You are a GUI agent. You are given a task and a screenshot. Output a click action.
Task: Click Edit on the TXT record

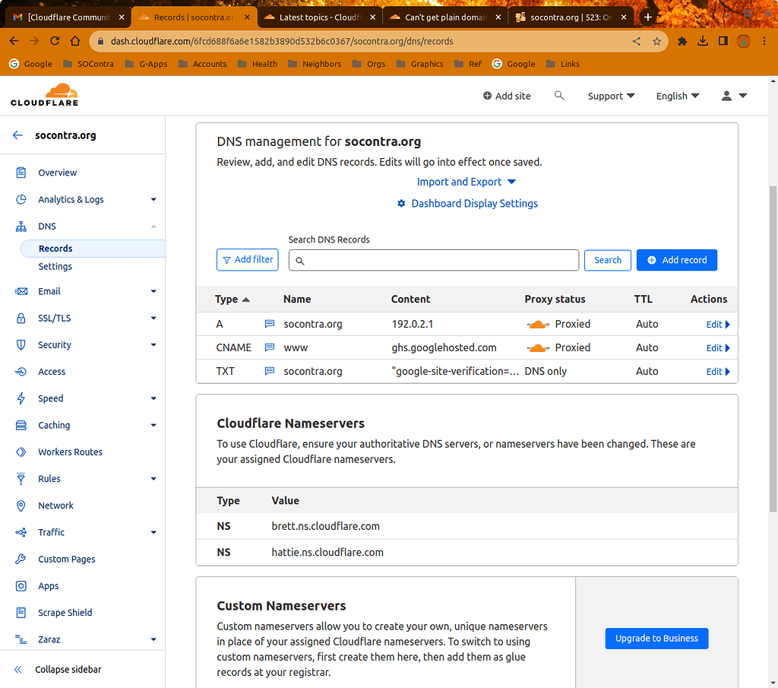click(x=718, y=371)
